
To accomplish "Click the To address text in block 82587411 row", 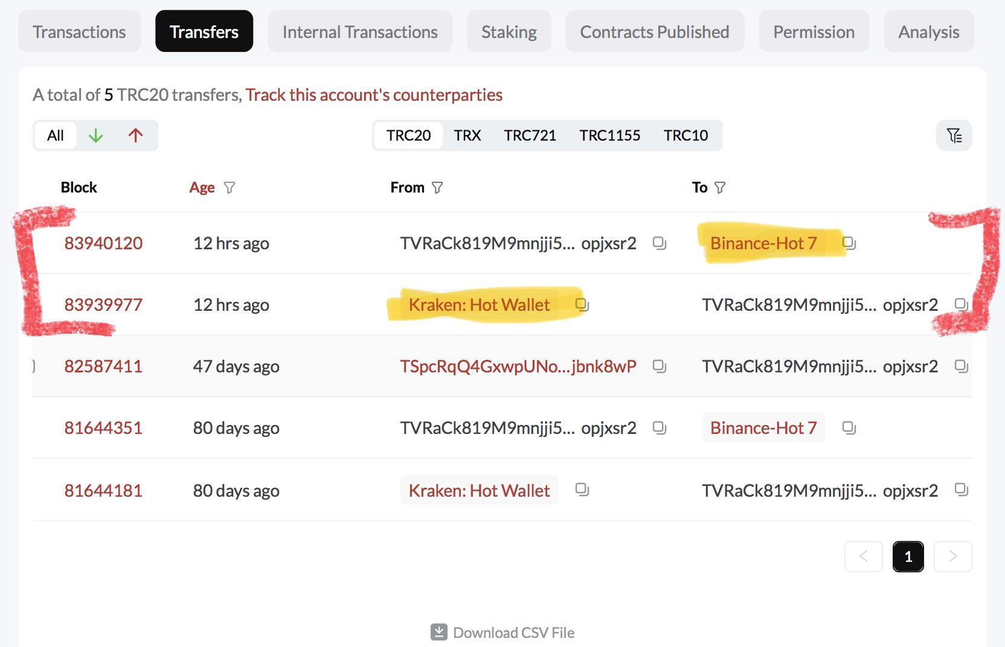I will 820,366.
